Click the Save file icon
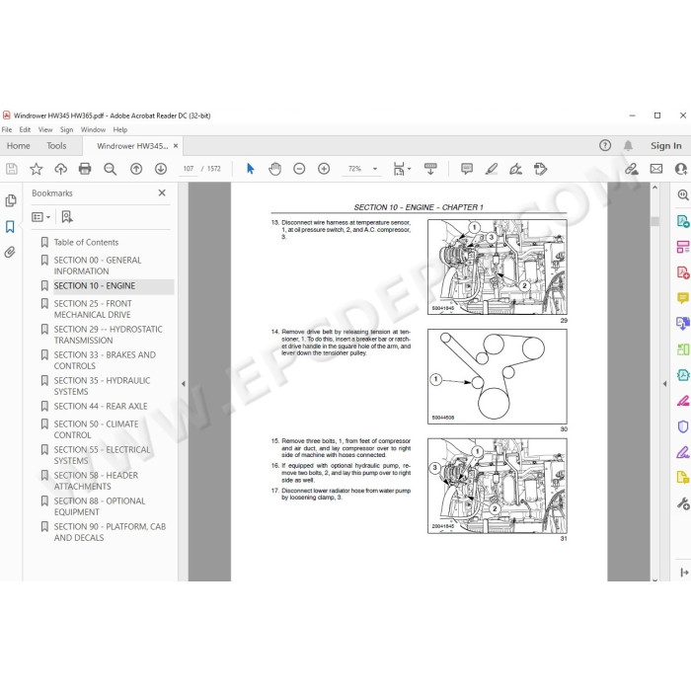Viewport: 691px width, 691px height. 12,169
